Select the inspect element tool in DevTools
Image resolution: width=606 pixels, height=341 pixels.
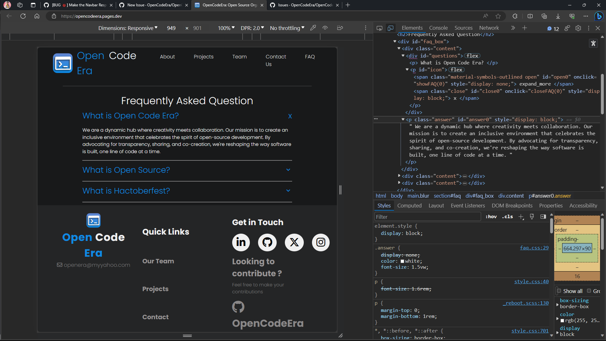pyautogui.click(x=379, y=28)
